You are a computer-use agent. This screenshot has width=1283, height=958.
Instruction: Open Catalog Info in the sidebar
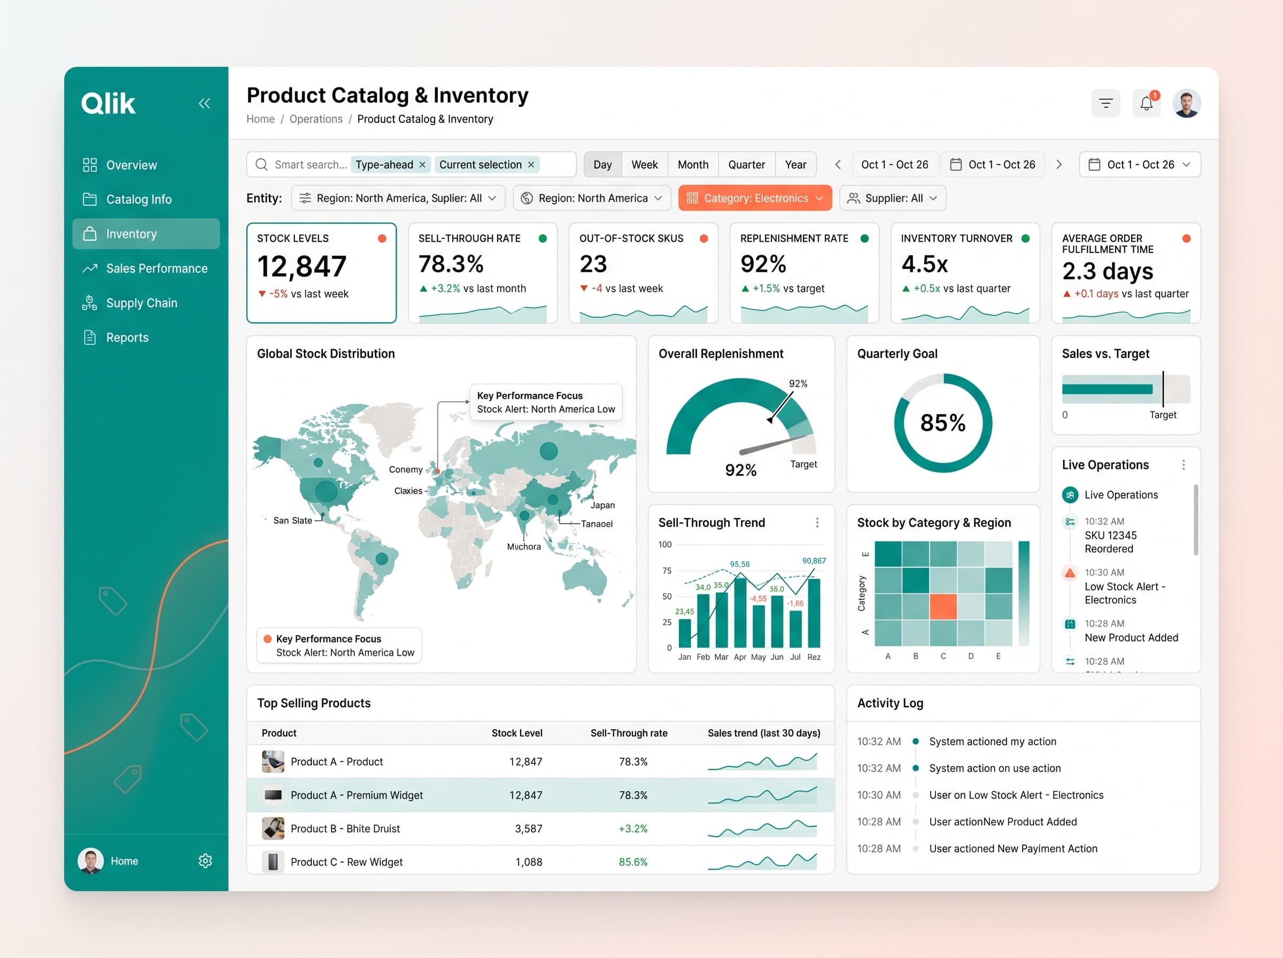click(145, 199)
